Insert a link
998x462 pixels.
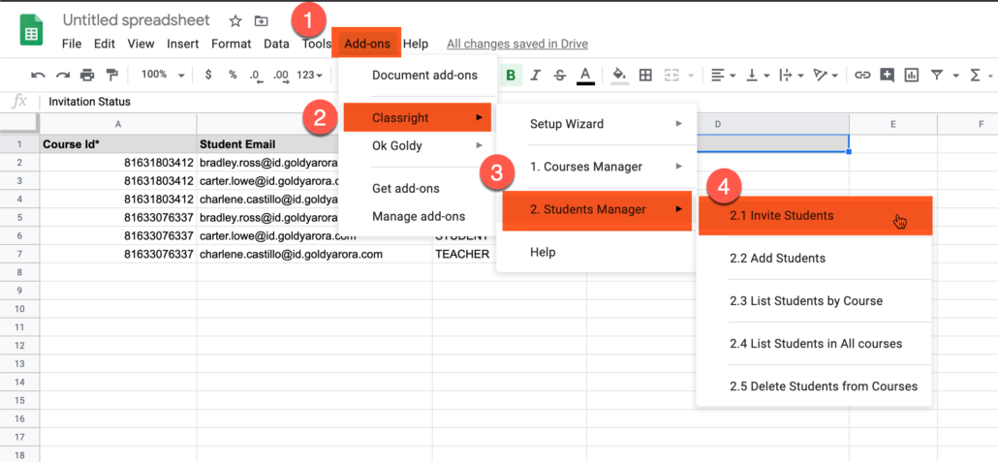pos(862,76)
